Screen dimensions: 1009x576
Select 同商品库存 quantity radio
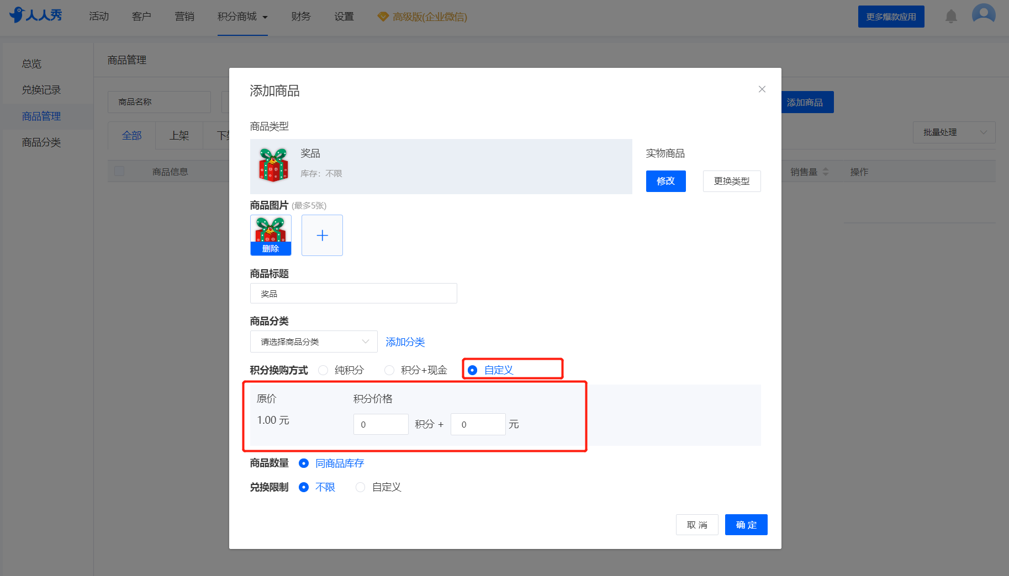pos(304,463)
